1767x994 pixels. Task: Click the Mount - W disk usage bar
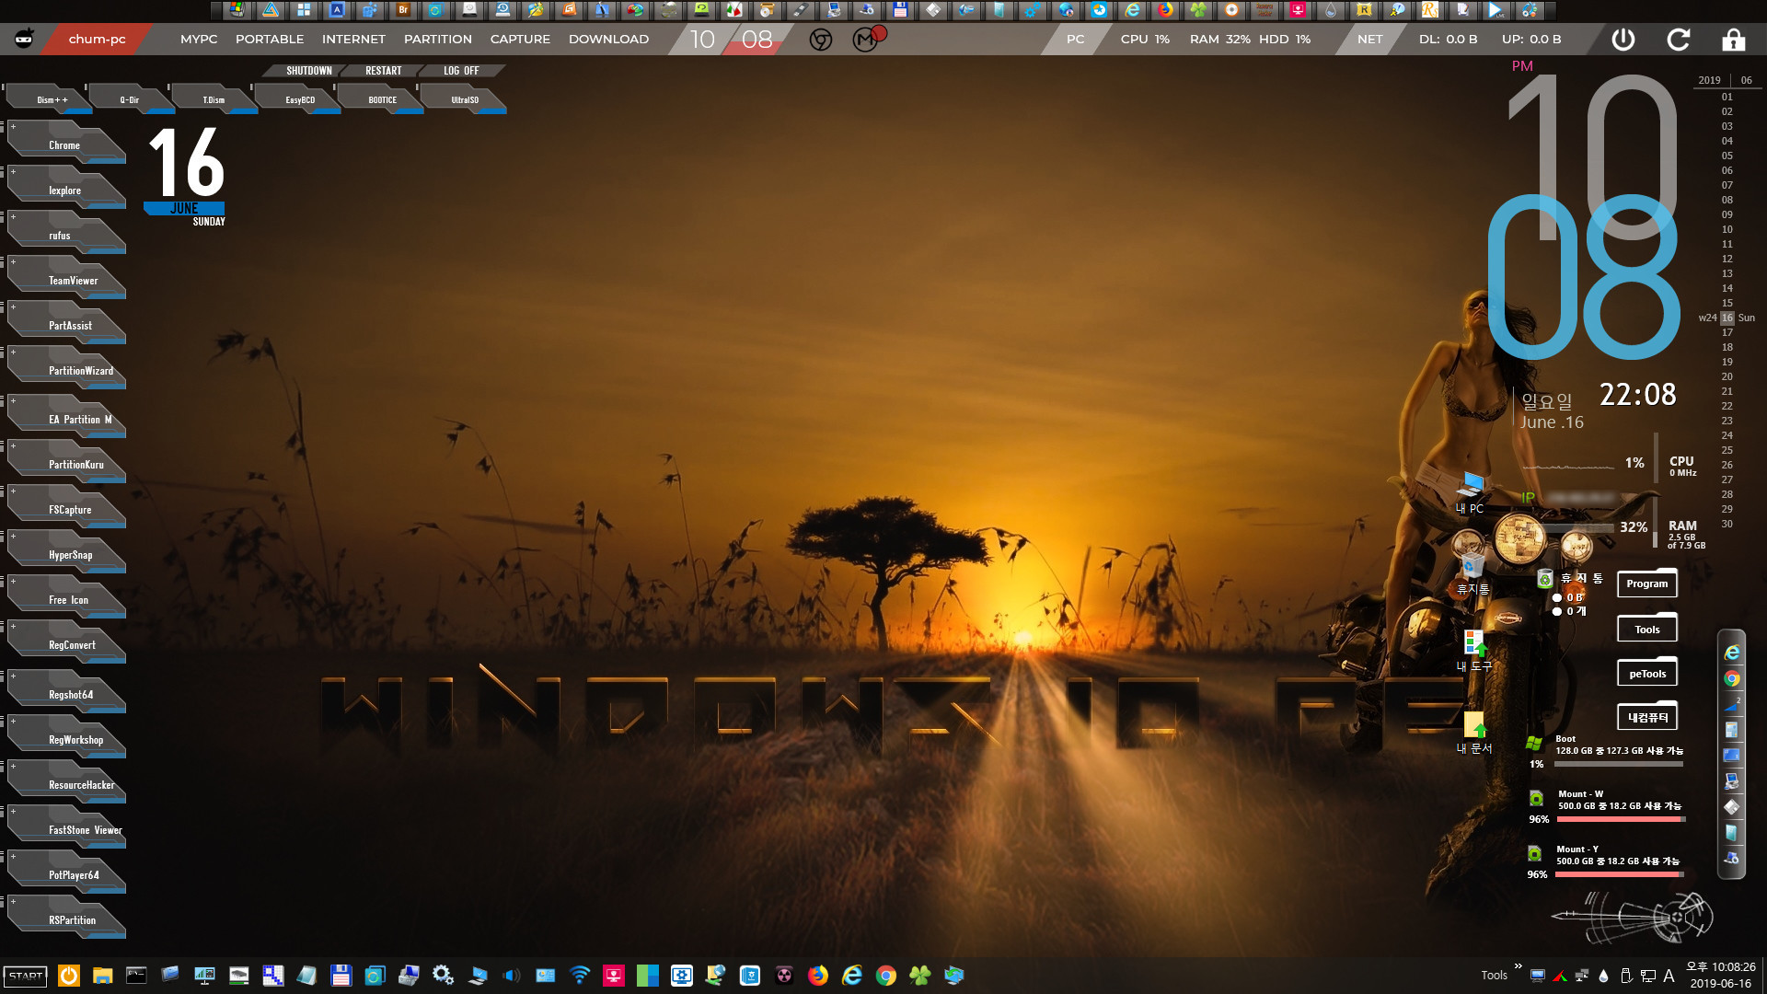point(1621,819)
